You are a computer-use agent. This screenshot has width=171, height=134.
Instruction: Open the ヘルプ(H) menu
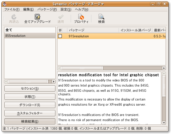(82, 10)
